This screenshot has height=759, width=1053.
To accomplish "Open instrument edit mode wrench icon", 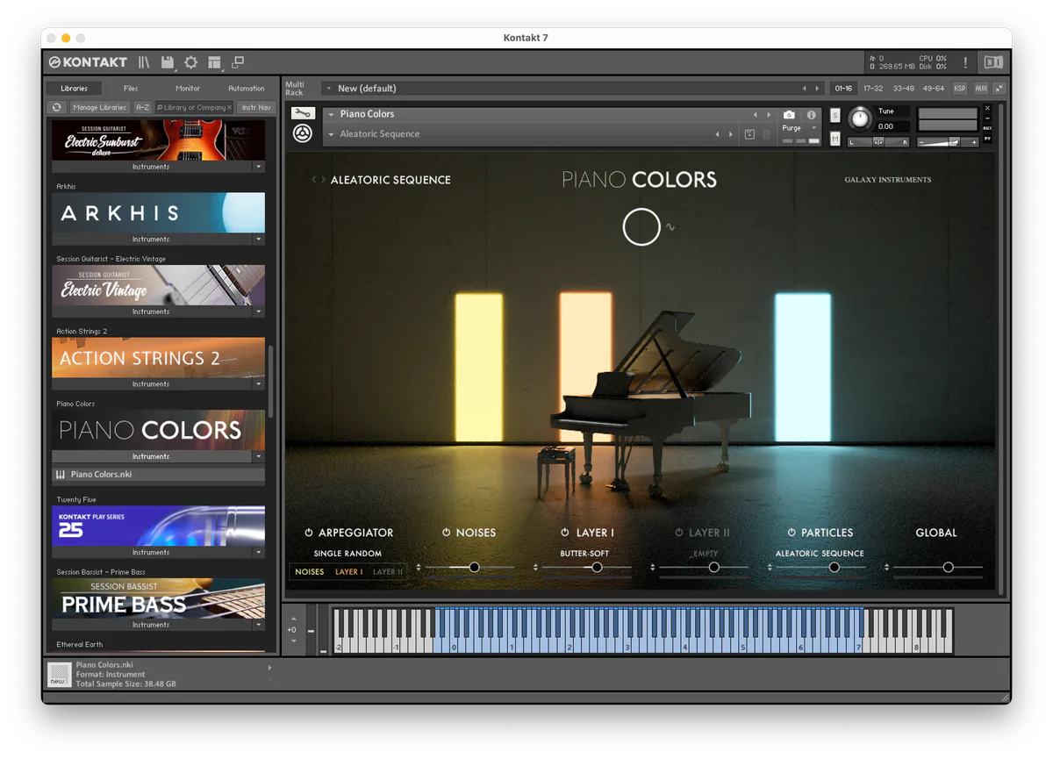I will pyautogui.click(x=303, y=113).
